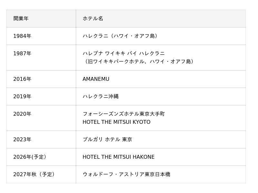
Task: Select the 2016年 year cell
Action: (22, 79)
